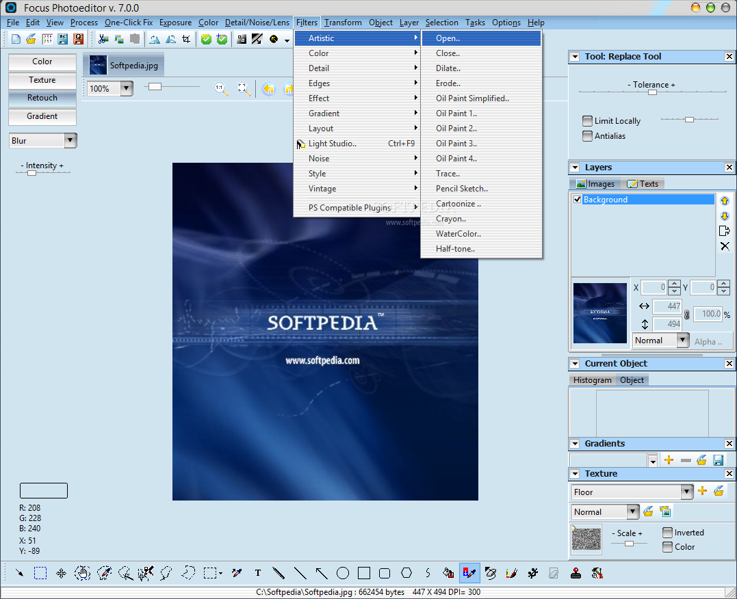Screen dimensions: 737x599
Task: Open the texture Normal mode dropdown
Action: pos(633,511)
